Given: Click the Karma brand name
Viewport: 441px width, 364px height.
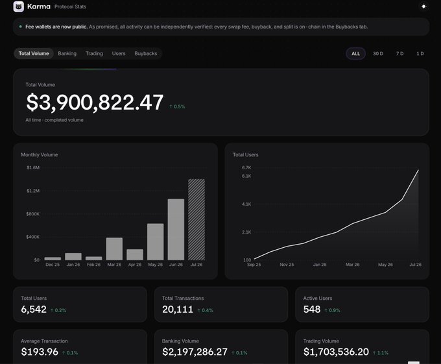Looking at the screenshot, I should point(39,6).
